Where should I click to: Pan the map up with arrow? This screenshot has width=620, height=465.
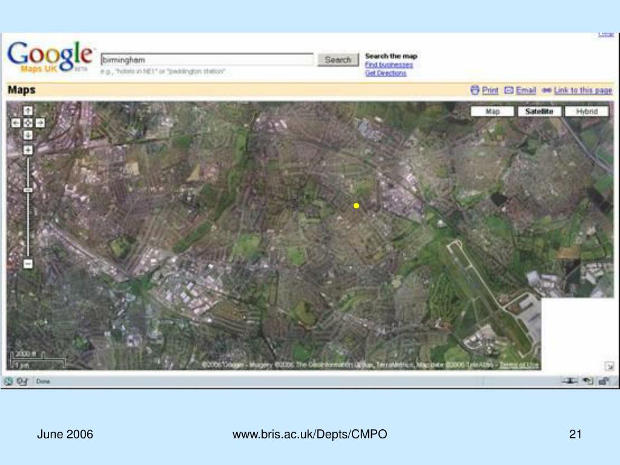tap(28, 111)
